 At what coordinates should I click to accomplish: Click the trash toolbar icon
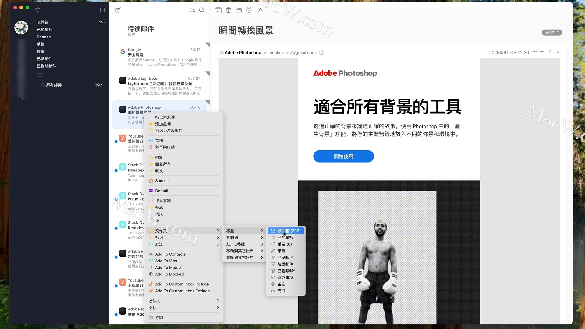229,10
